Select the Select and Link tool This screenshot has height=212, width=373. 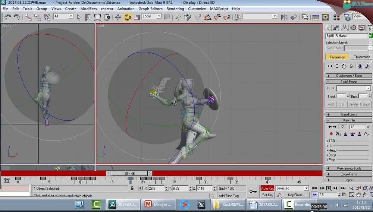coord(28,17)
